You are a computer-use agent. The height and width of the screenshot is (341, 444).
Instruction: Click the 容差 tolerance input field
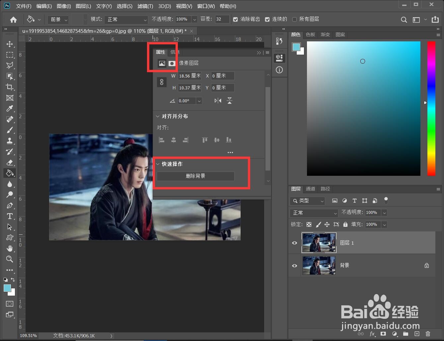click(x=222, y=20)
